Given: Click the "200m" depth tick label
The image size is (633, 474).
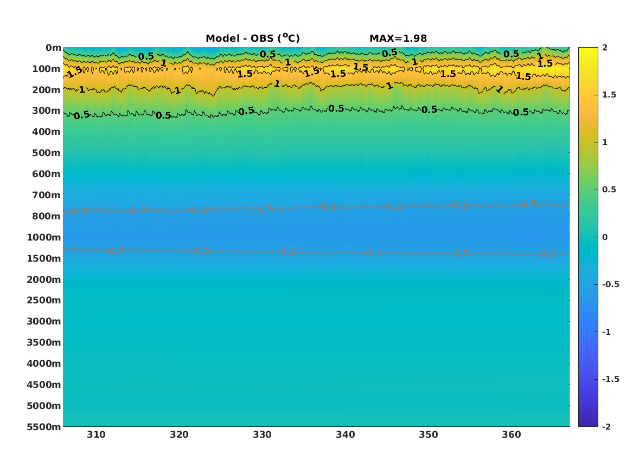Looking at the screenshot, I should pos(47,90).
